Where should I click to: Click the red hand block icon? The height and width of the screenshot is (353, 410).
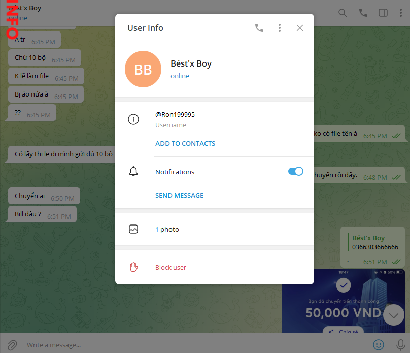click(x=133, y=267)
